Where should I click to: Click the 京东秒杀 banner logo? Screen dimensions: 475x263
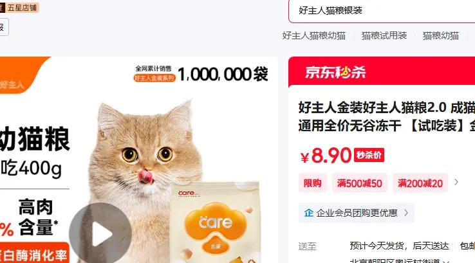(335, 72)
